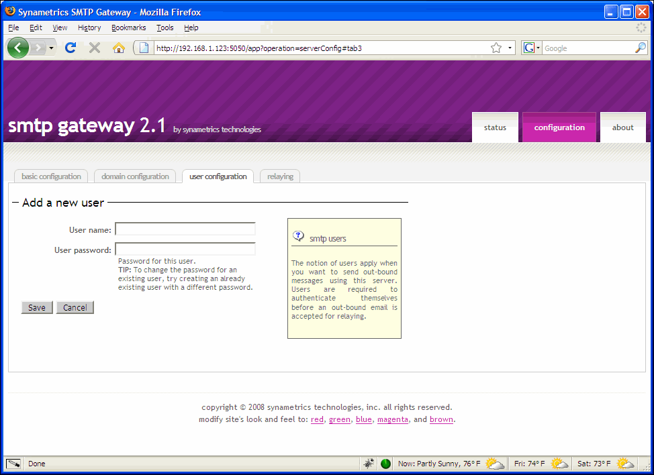654x475 pixels.
Task: Click the search magnifier icon
Action: pyautogui.click(x=641, y=48)
